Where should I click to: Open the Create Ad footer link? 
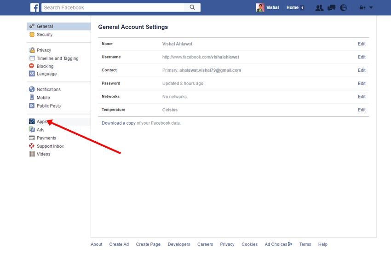pyautogui.click(x=119, y=244)
